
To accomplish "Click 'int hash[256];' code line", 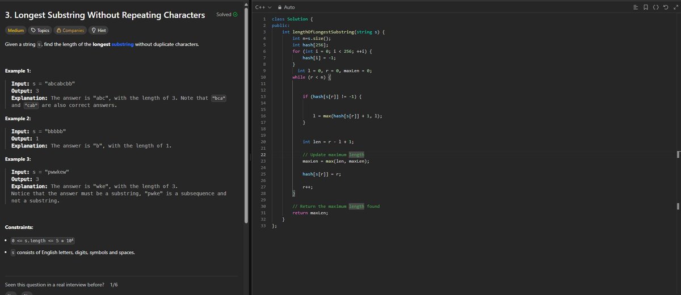I will tap(310, 45).
